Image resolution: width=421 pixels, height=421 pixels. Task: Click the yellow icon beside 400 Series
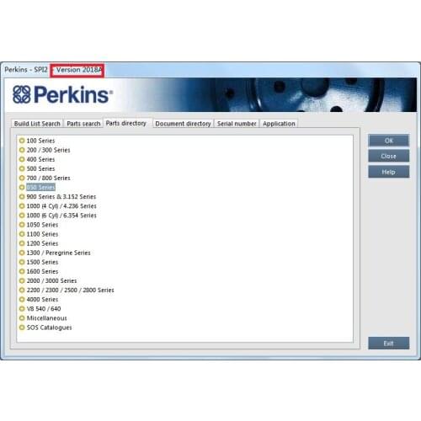pyautogui.click(x=22, y=159)
